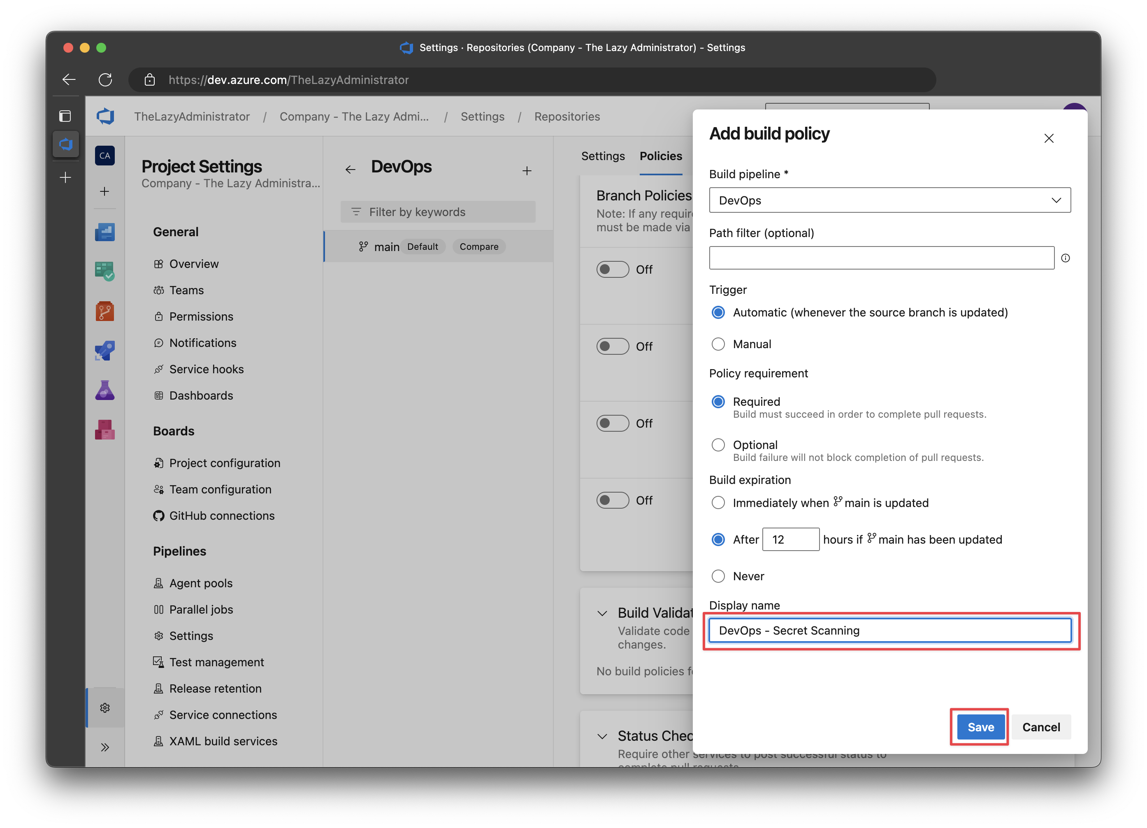Switch to the Policies tab

660,156
